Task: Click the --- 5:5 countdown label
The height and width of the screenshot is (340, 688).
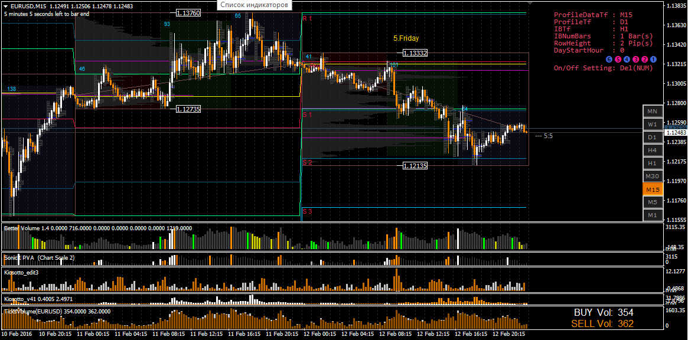Action: tap(544, 136)
